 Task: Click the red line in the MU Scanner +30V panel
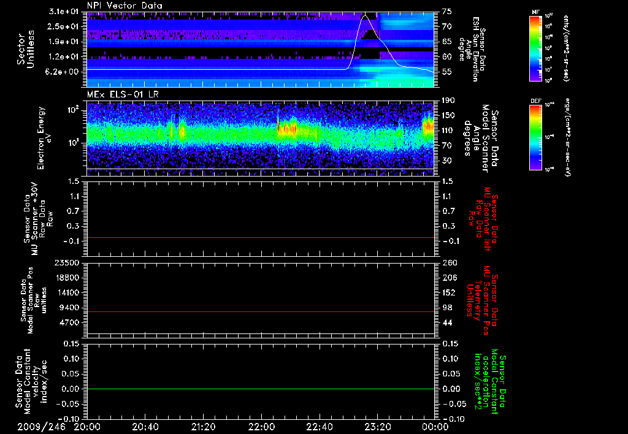261,237
